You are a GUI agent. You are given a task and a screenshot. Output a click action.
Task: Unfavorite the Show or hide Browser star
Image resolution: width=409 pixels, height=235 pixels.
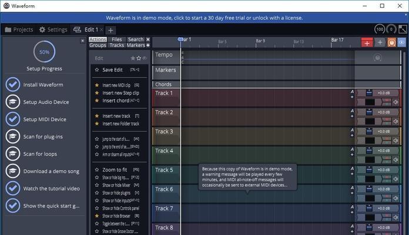tap(97, 216)
